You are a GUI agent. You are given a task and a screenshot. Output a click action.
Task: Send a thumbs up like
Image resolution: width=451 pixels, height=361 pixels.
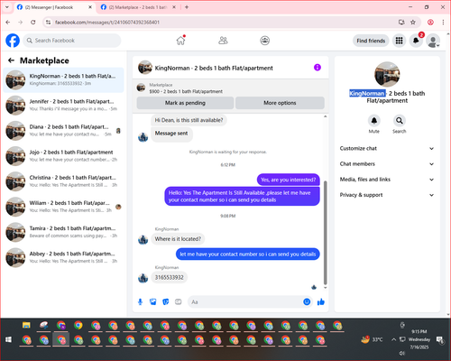(321, 301)
